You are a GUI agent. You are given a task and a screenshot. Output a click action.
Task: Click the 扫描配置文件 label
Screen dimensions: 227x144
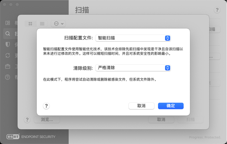coord(79,38)
